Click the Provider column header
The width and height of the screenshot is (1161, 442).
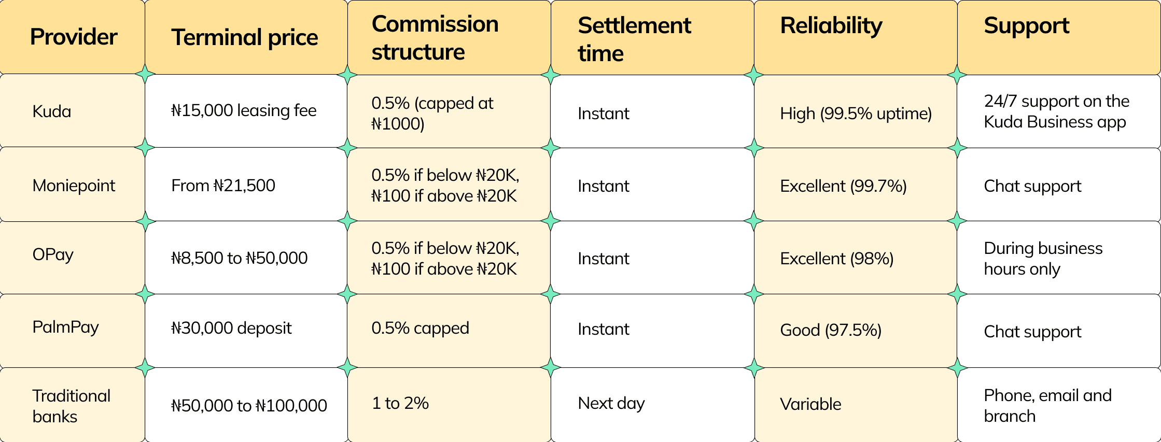tap(73, 37)
